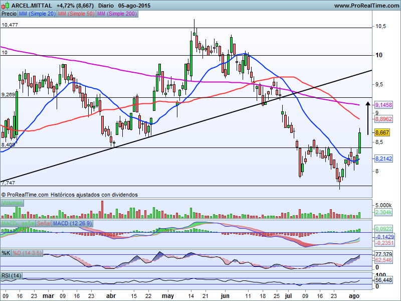The image size is (401, 301).
Task: Click the MACD- señal label
Action: (18, 223)
